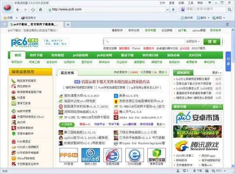Click the pc6 site search input field
Viewport: 235px width, 174px height.
coord(145,42)
